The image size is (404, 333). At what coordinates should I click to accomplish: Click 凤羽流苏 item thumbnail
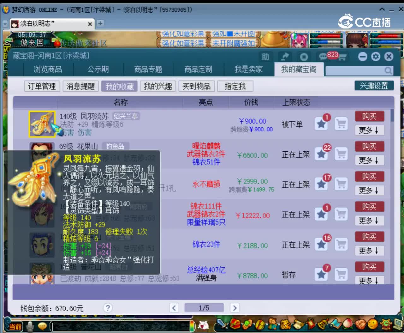tap(42, 124)
